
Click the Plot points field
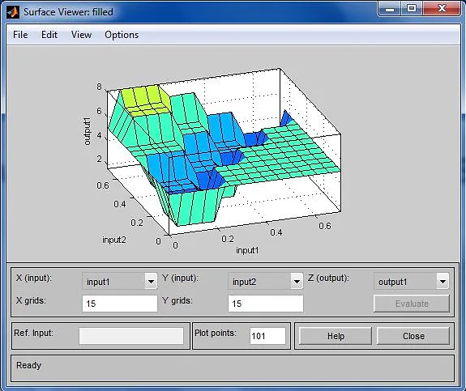coord(267,336)
